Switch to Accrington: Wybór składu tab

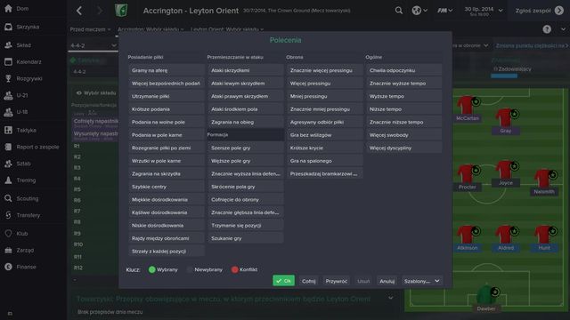click(x=151, y=29)
